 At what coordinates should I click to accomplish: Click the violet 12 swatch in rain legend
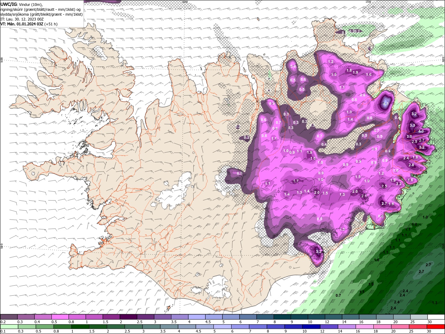329,327
